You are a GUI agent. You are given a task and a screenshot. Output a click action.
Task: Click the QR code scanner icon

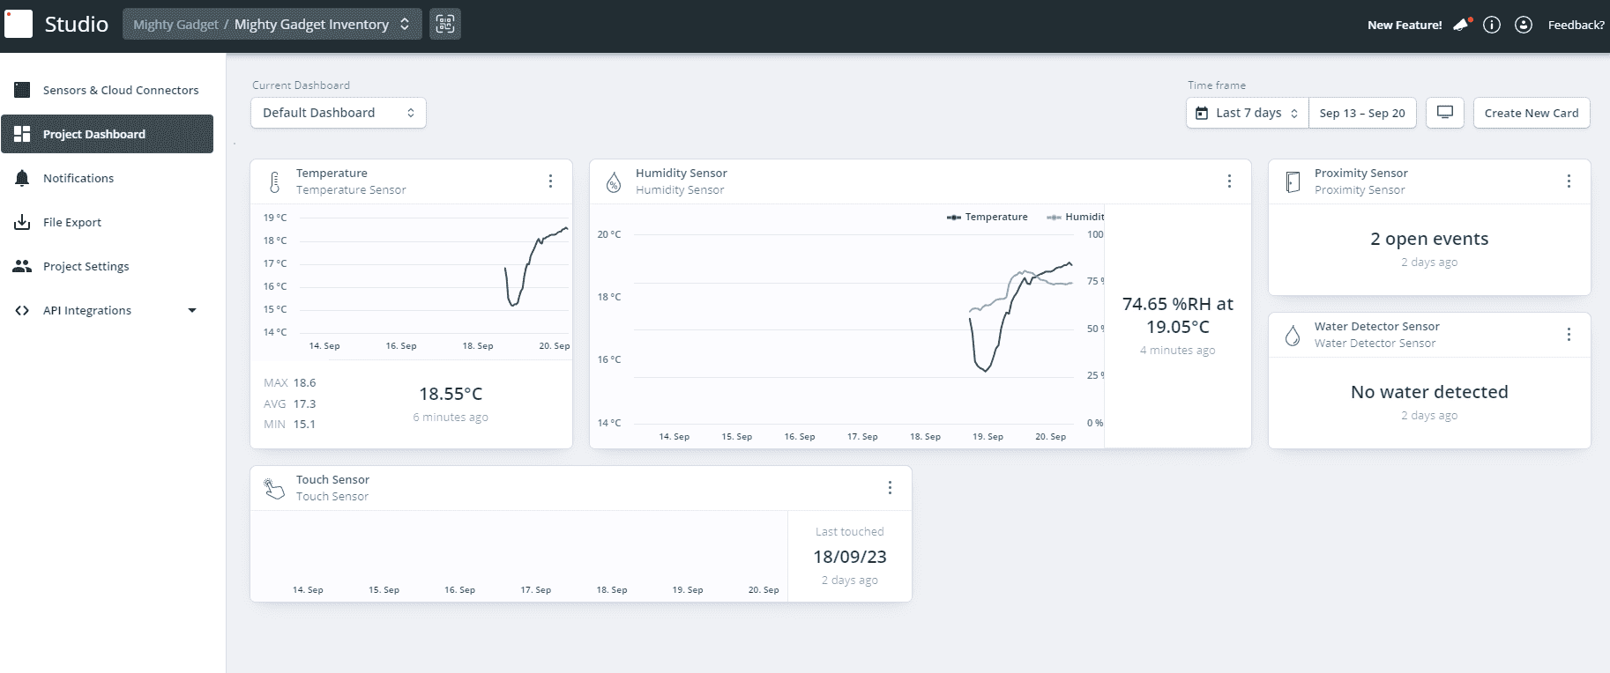[445, 24]
